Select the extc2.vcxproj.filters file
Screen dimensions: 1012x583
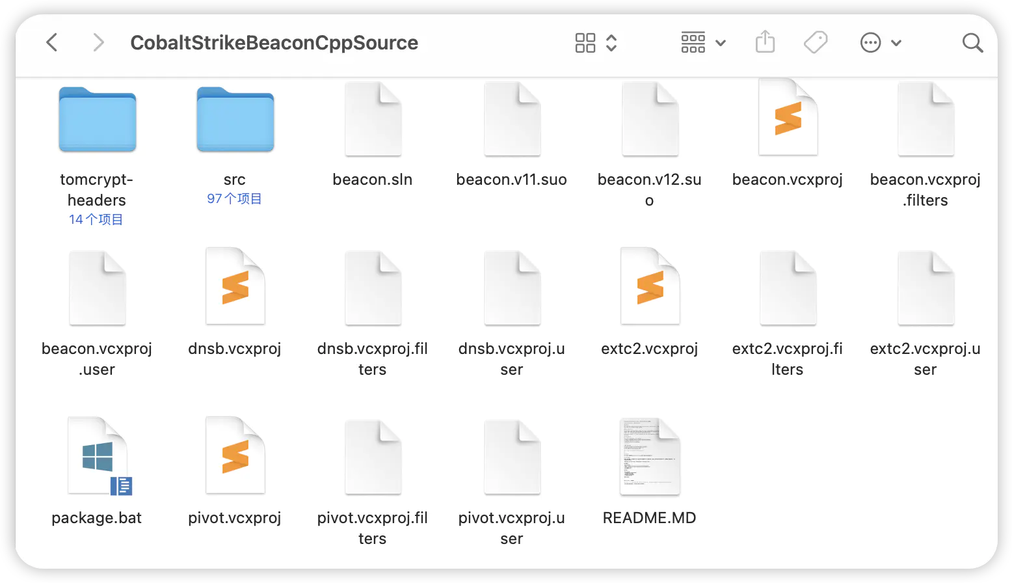[x=788, y=288]
